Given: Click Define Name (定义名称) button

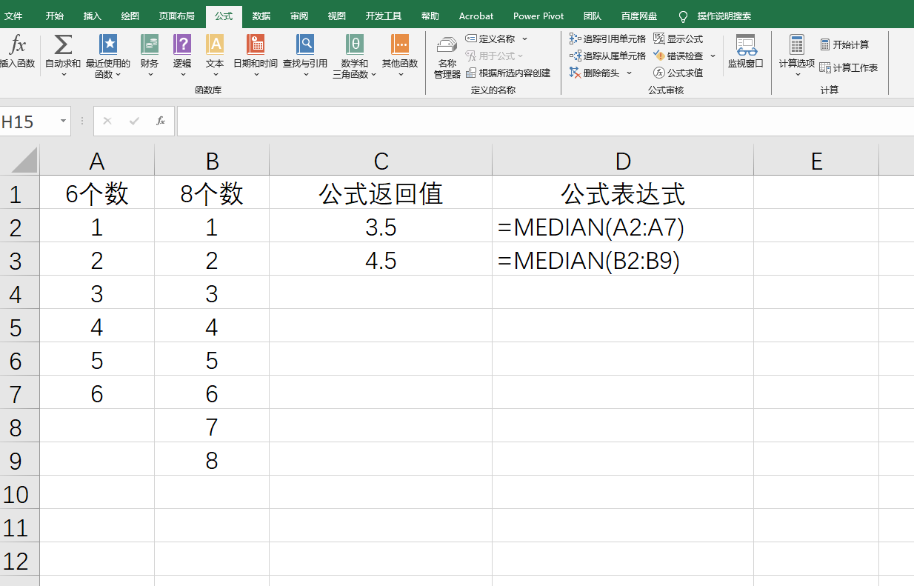Looking at the screenshot, I should click(490, 39).
